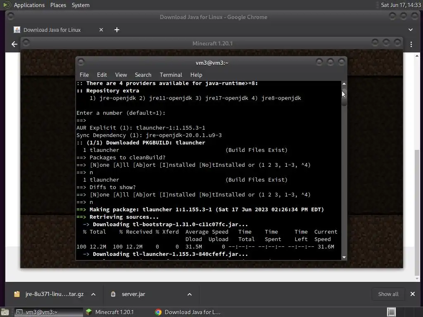Open a new Chrome tab with plus
The image size is (423, 317).
[117, 30]
